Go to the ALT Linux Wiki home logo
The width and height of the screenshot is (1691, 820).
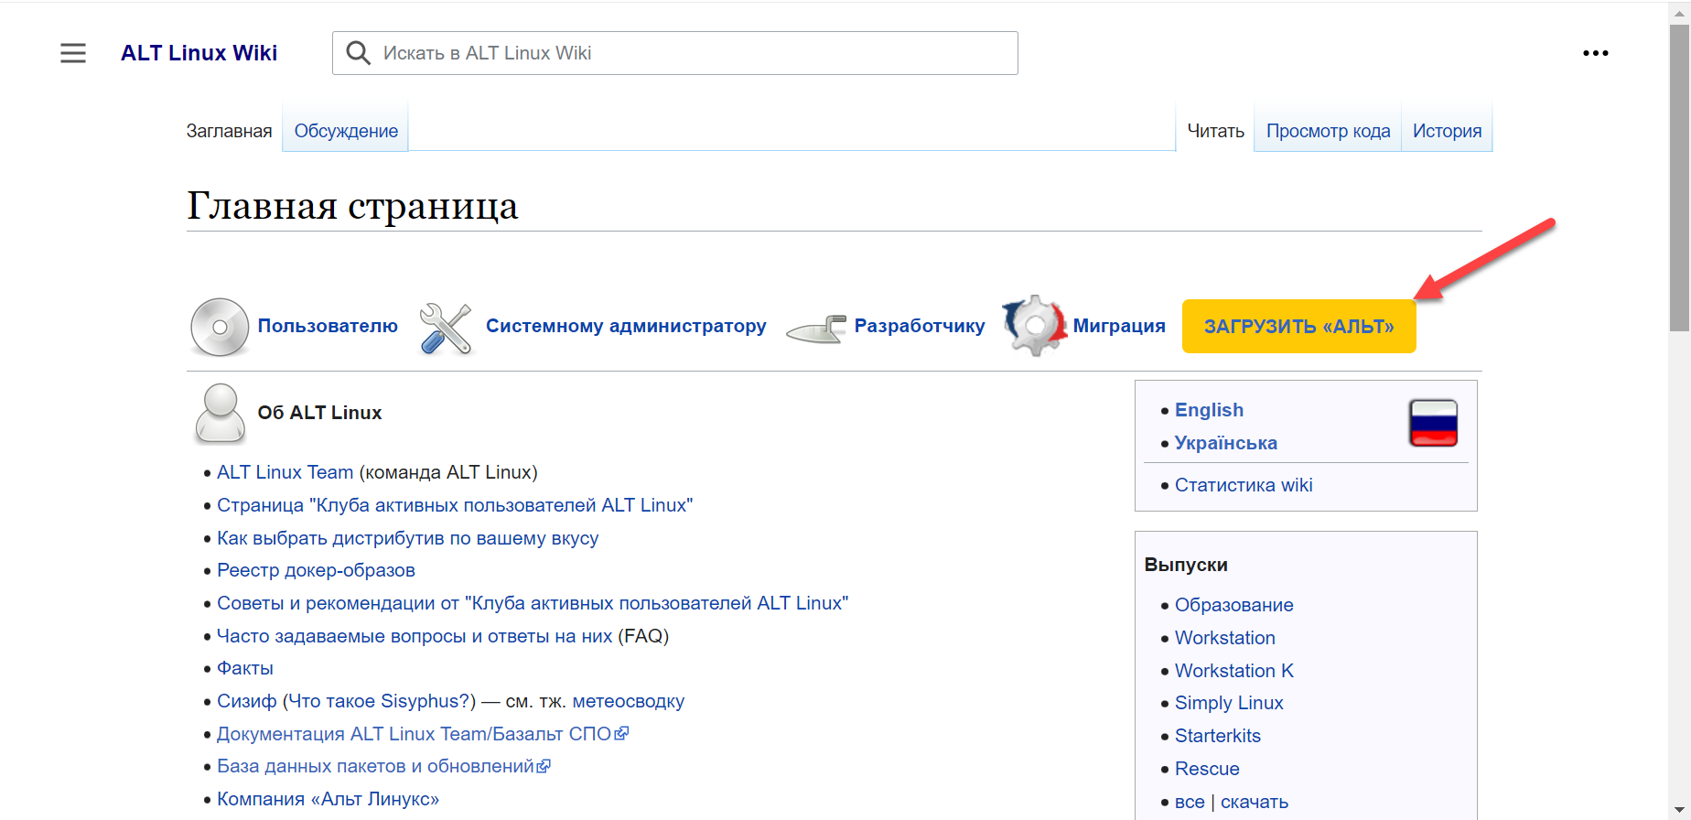click(x=199, y=53)
